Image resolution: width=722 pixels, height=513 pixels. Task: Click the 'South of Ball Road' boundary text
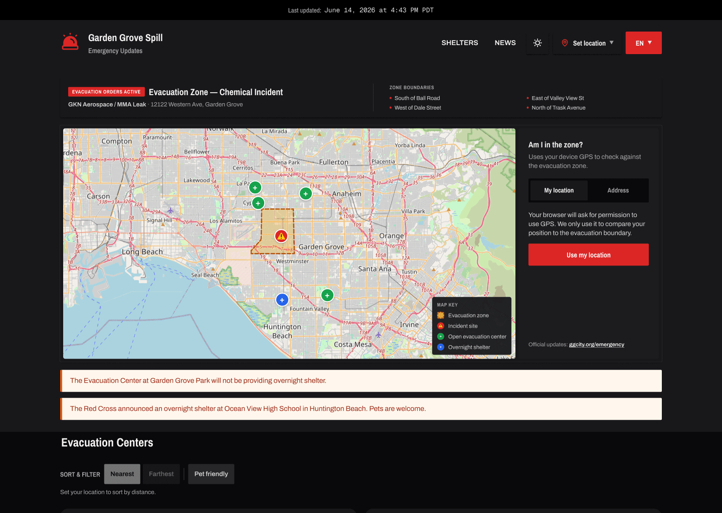pos(417,98)
